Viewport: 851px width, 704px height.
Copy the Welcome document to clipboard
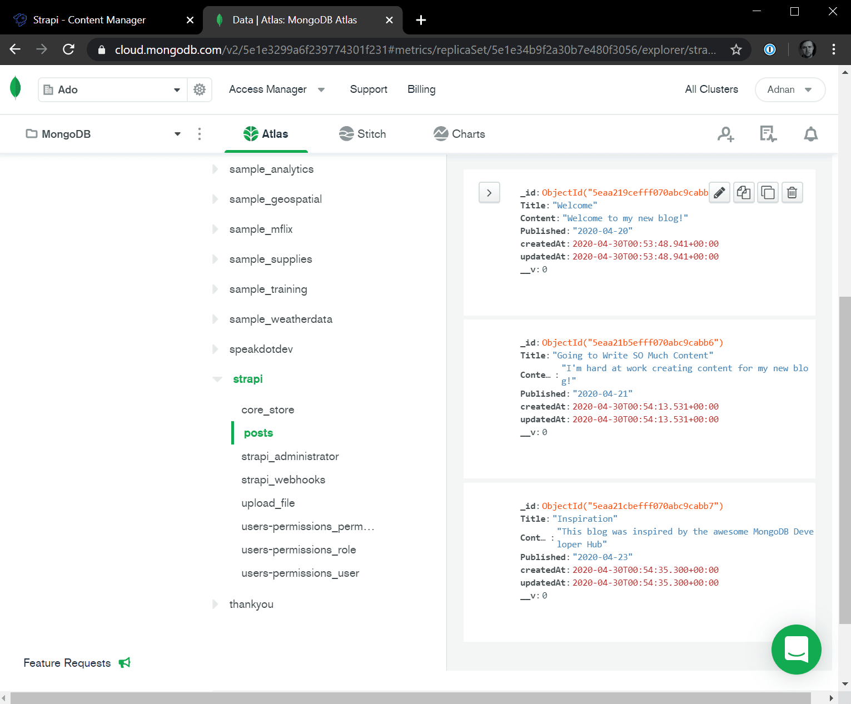(768, 192)
